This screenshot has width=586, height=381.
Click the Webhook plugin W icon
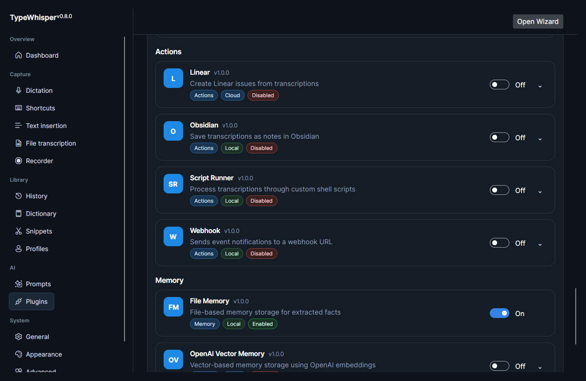(173, 236)
